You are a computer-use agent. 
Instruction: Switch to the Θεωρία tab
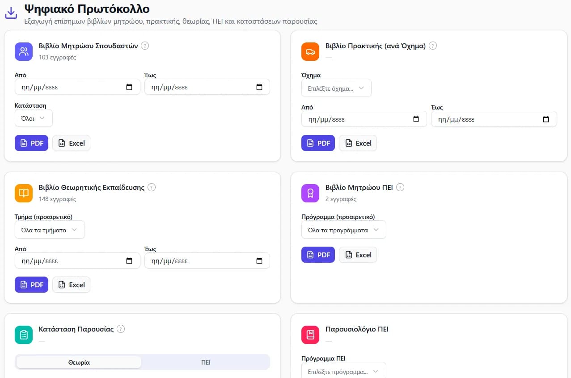pyautogui.click(x=79, y=362)
